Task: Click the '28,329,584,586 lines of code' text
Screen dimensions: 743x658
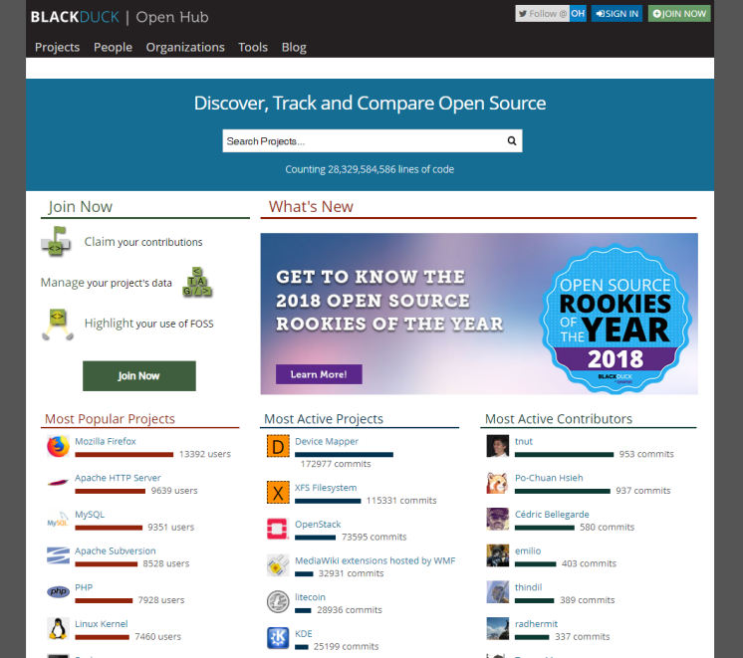Action: (x=390, y=169)
